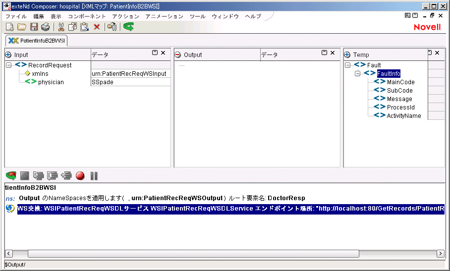Select the physician element
The height and width of the screenshot is (271, 450).
coord(51,82)
